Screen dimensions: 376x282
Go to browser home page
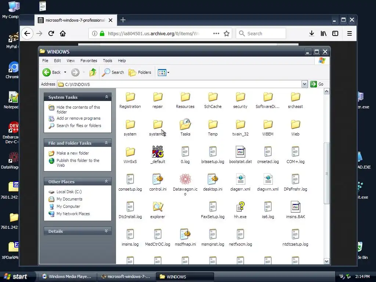click(63, 33)
